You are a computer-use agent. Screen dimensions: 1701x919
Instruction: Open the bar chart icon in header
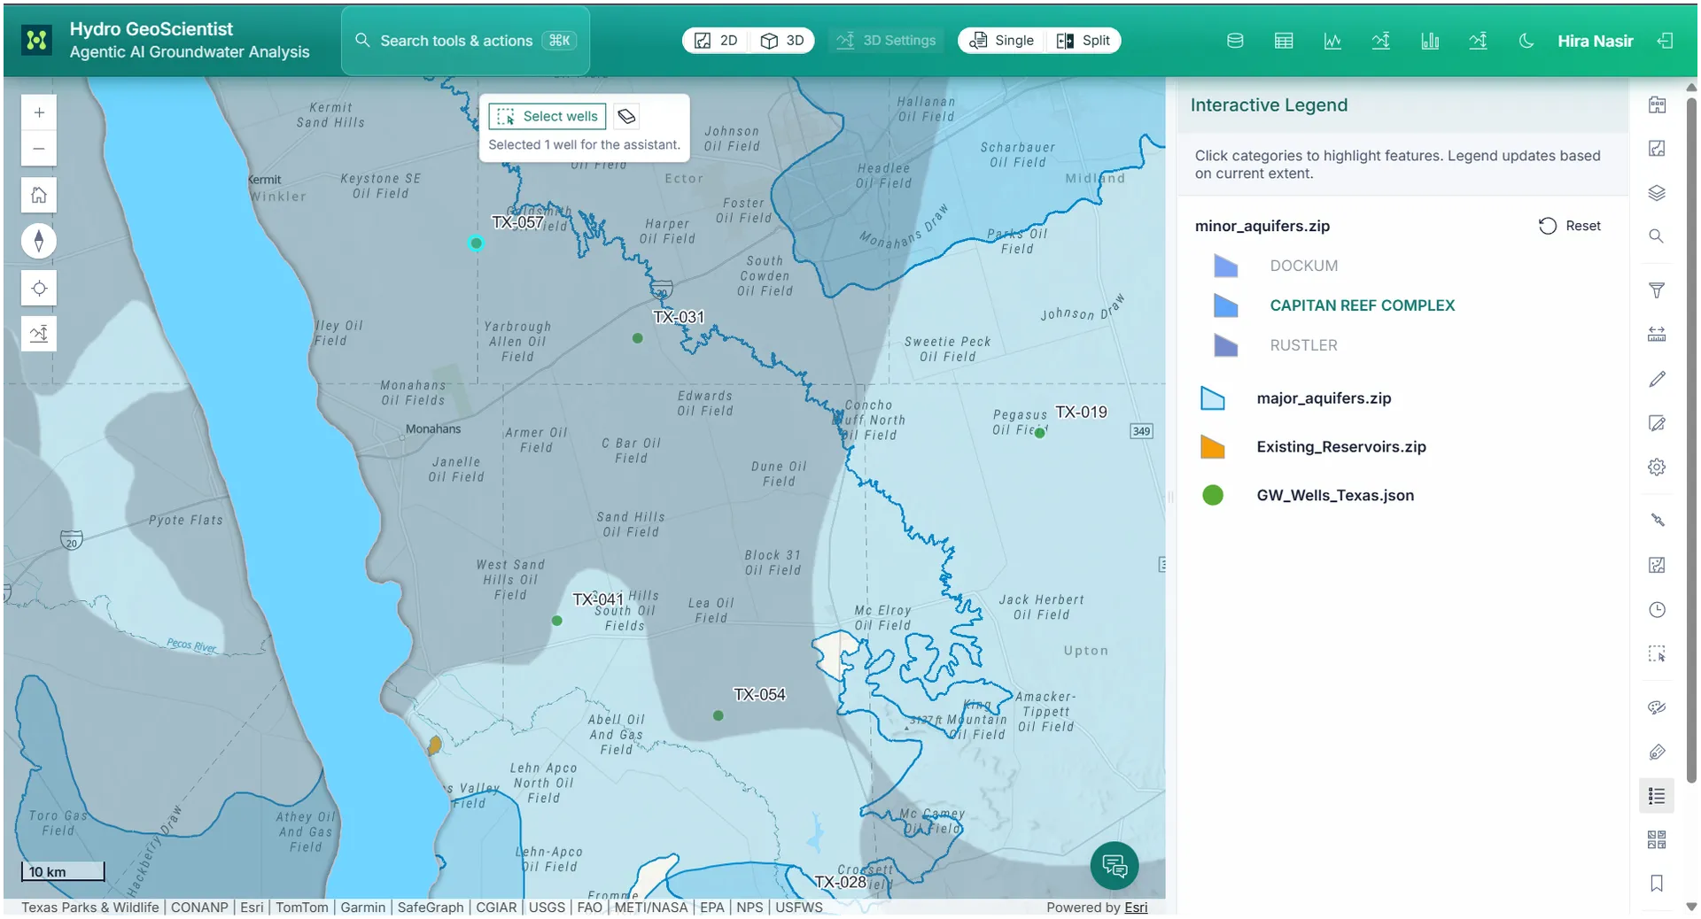pyautogui.click(x=1430, y=41)
